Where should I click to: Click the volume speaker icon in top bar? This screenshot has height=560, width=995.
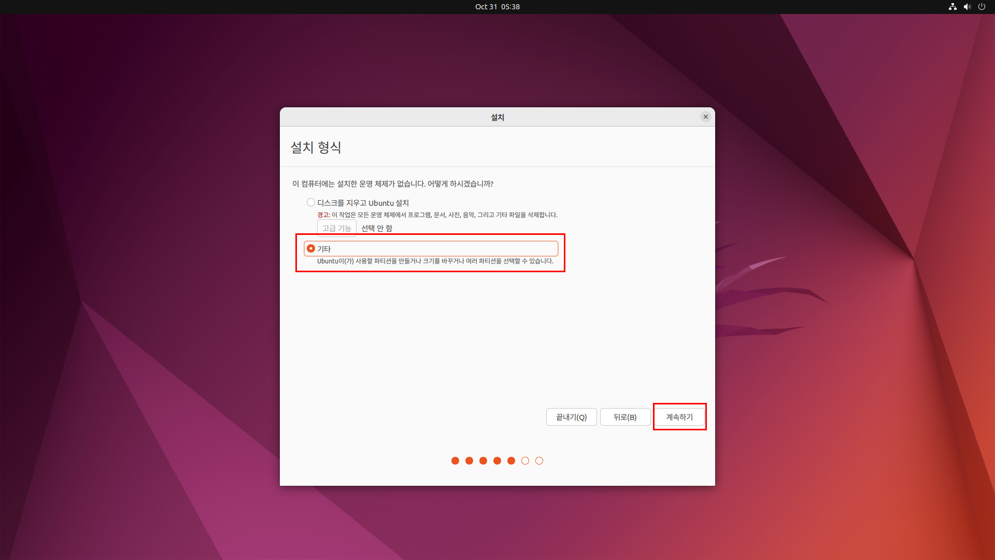[967, 7]
